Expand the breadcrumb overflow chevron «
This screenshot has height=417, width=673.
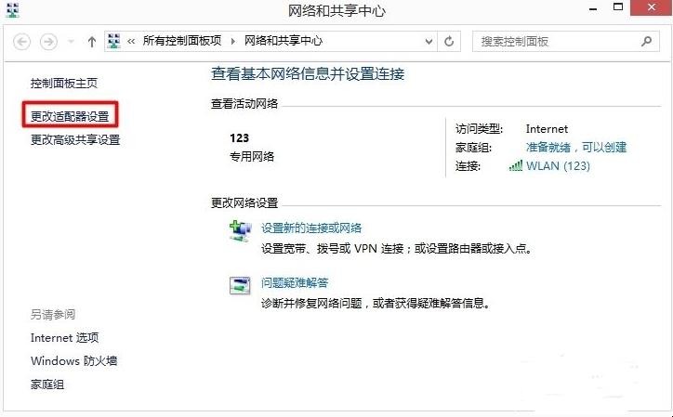coord(131,41)
